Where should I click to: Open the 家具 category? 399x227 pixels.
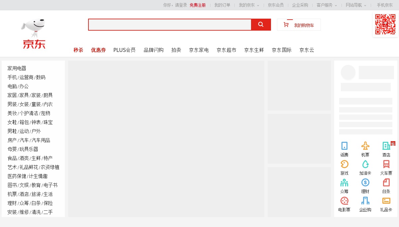24,95
